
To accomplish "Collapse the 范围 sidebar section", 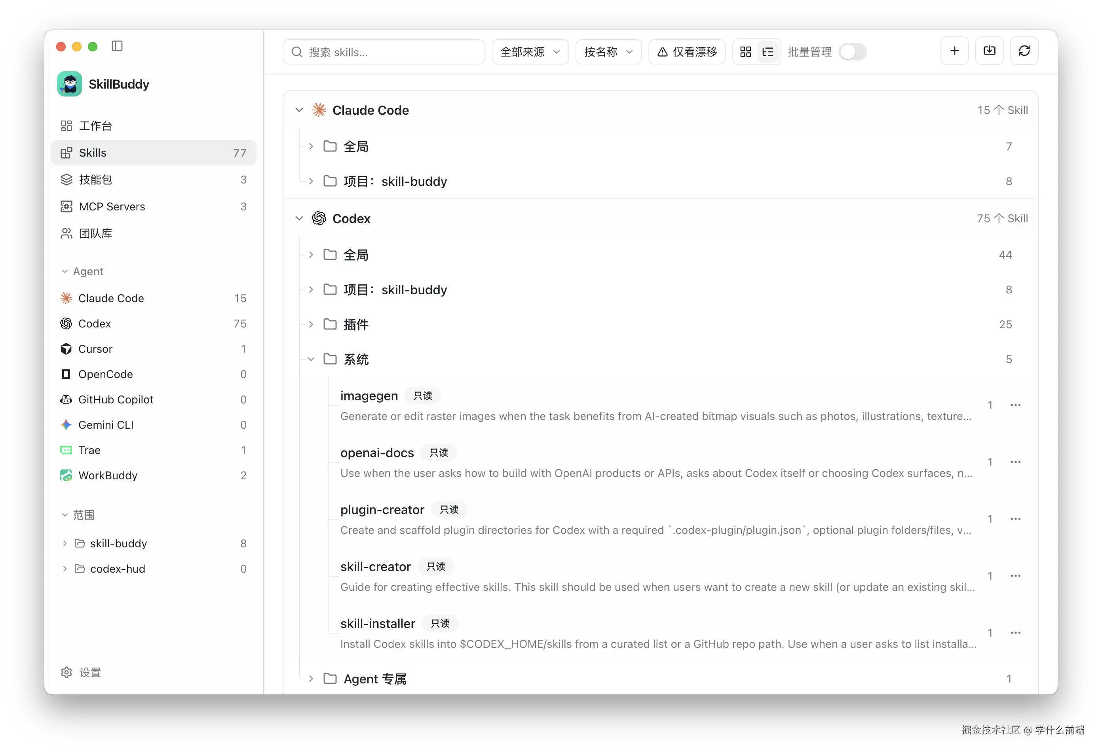I will click(x=65, y=515).
